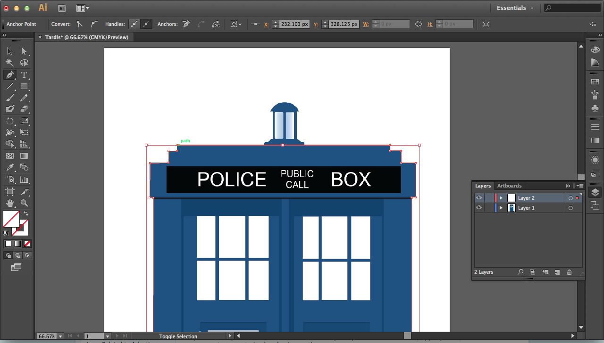This screenshot has height=343, width=604.
Task: Select the Paintbrush tool
Action: pos(10,98)
